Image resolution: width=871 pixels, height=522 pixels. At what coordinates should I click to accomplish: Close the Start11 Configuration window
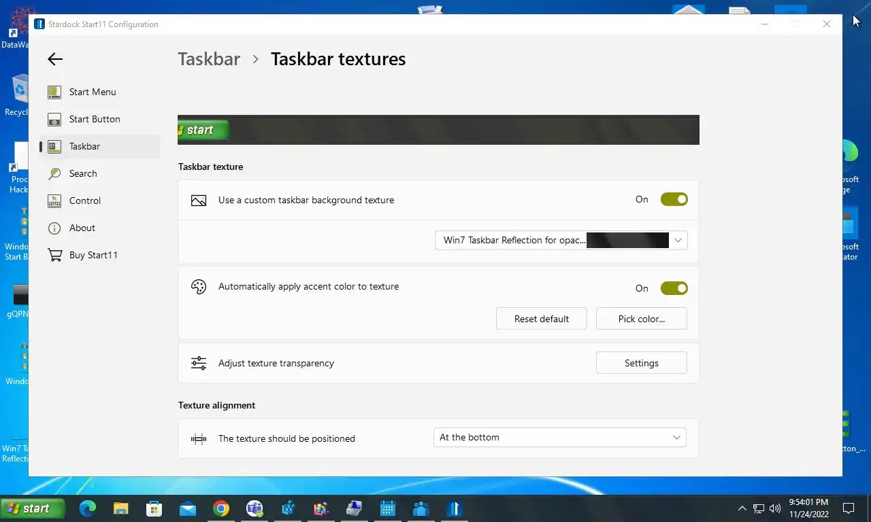coord(826,24)
